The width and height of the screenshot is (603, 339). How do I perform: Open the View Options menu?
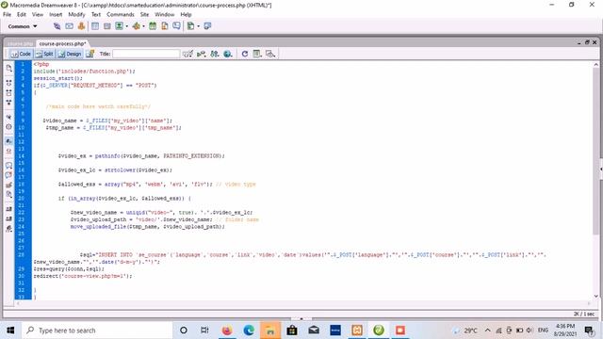[257, 54]
